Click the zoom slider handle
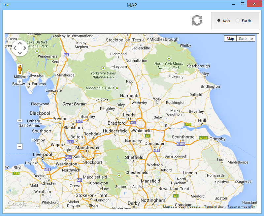 [20, 121]
